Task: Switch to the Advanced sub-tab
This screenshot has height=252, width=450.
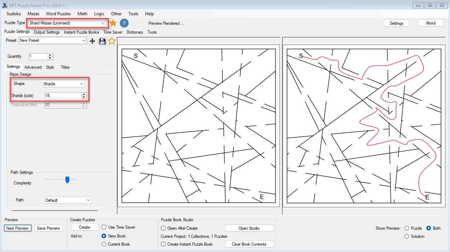Action: point(33,67)
